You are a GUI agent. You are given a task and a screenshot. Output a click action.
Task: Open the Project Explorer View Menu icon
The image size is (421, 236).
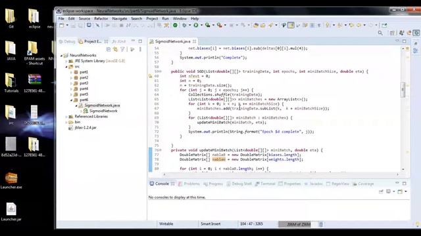pyautogui.click(x=140, y=49)
